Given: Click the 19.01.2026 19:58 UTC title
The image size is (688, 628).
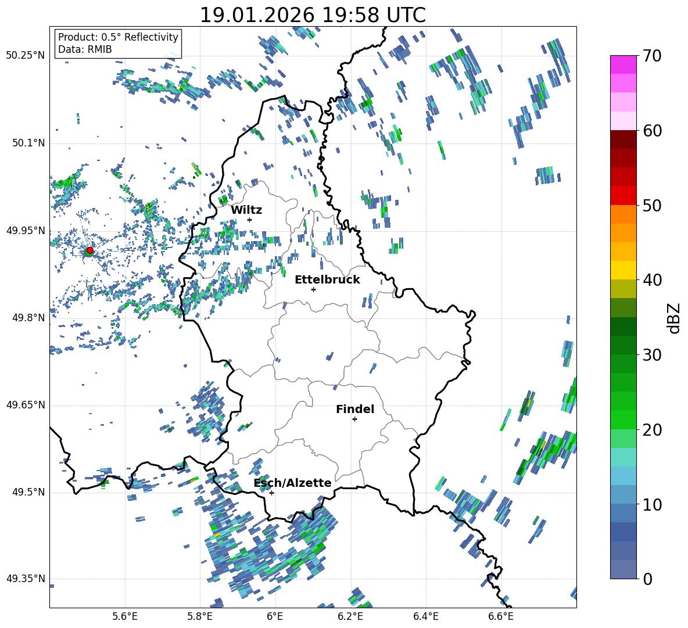Looking at the screenshot, I should pyautogui.click(x=313, y=15).
